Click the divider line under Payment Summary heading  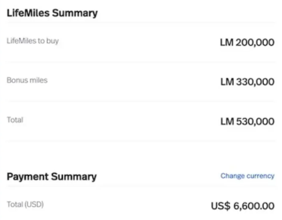point(141,186)
